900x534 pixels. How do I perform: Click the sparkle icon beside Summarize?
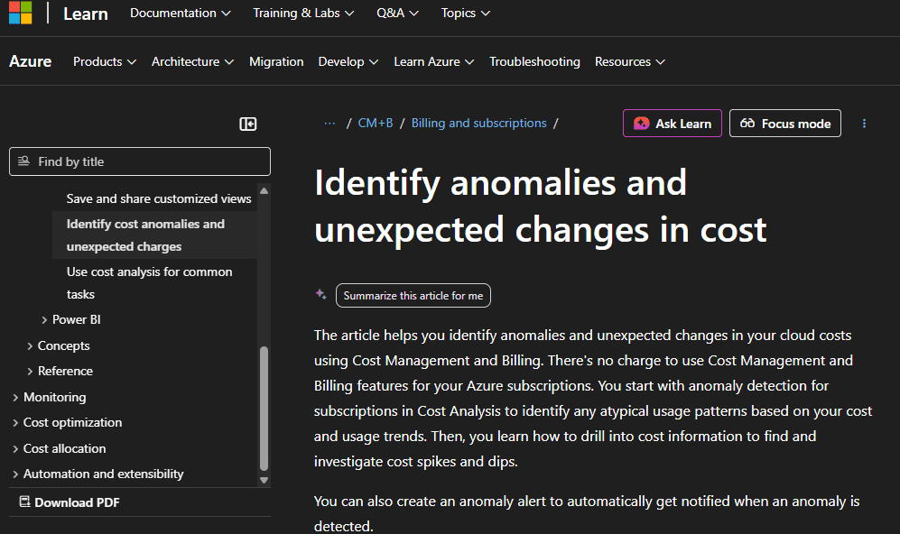(320, 294)
